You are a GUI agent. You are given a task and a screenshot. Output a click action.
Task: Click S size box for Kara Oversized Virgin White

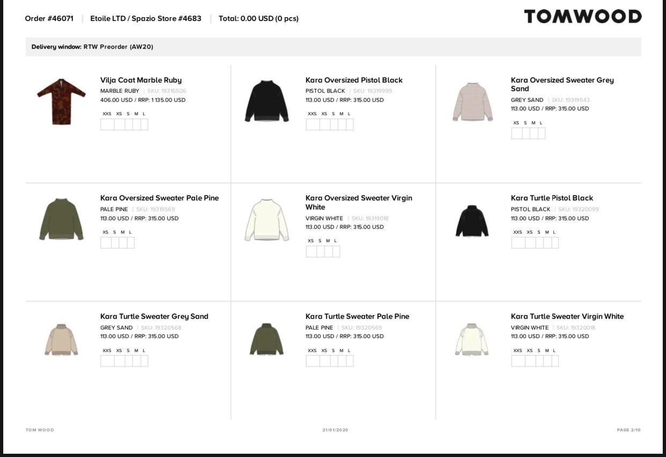point(320,251)
